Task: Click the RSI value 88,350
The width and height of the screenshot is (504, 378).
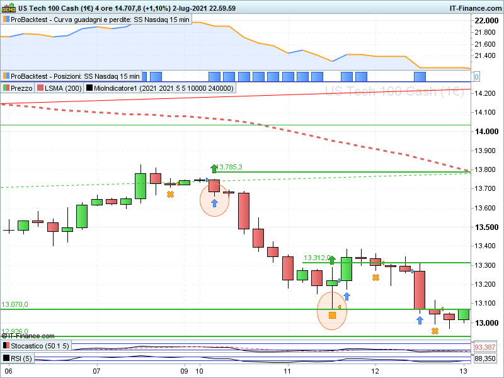Action: click(484, 358)
